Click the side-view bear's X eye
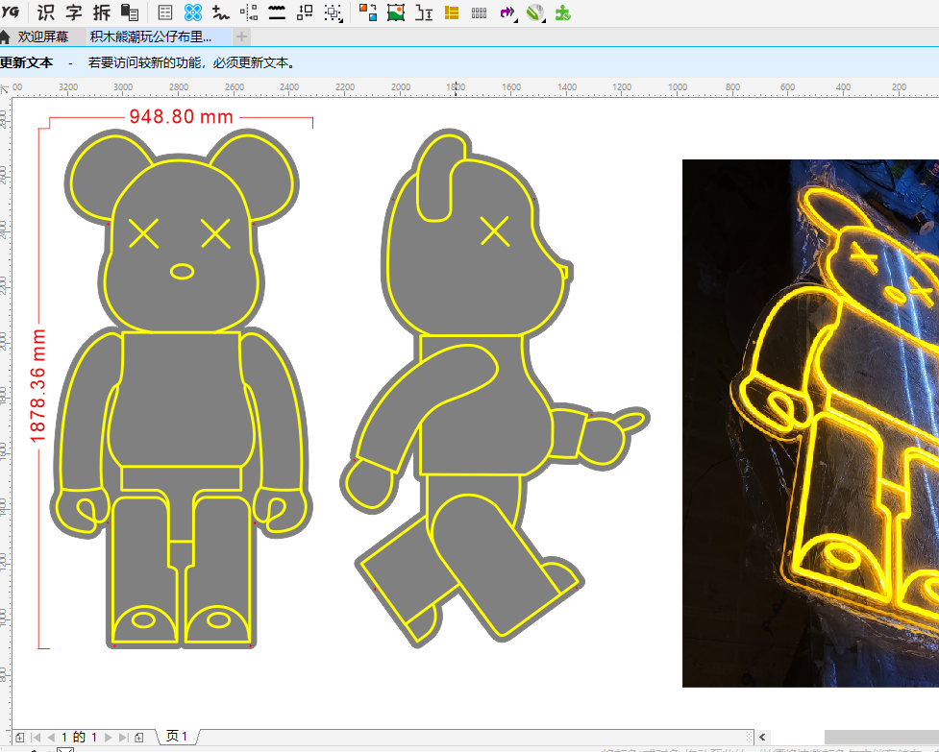This screenshot has height=752, width=939. [x=495, y=231]
